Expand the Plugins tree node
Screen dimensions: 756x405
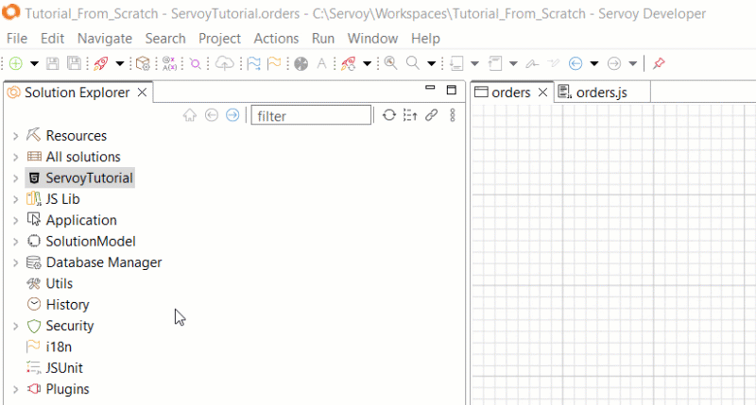(x=15, y=389)
